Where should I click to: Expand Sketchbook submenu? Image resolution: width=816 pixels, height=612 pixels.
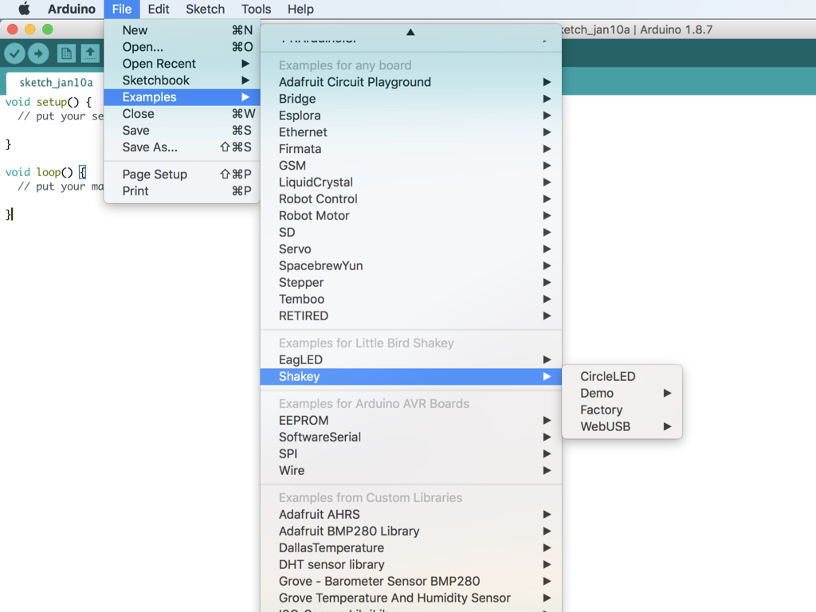(x=182, y=80)
